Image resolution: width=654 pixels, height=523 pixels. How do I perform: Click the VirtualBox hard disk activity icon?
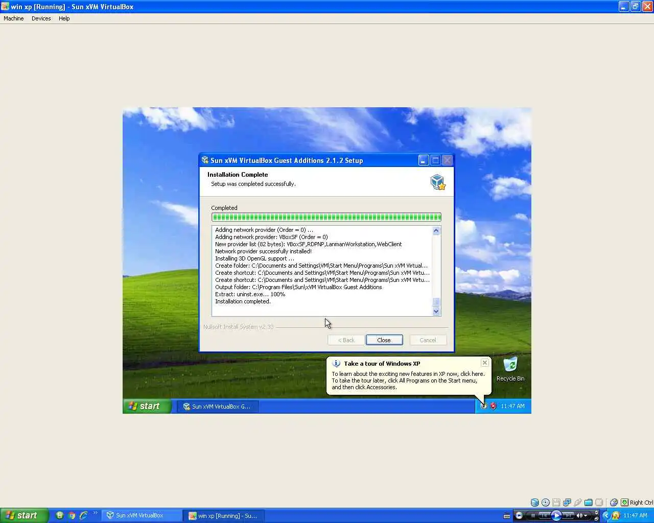(534, 503)
